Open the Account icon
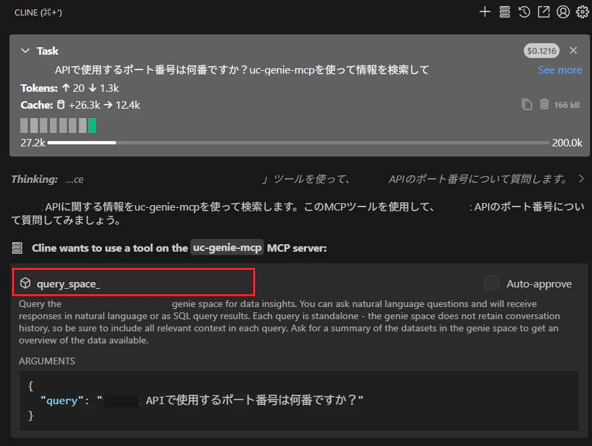592x446 pixels. point(562,11)
